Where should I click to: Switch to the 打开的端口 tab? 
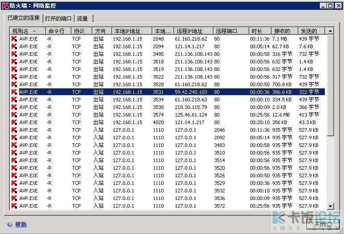(x=59, y=18)
